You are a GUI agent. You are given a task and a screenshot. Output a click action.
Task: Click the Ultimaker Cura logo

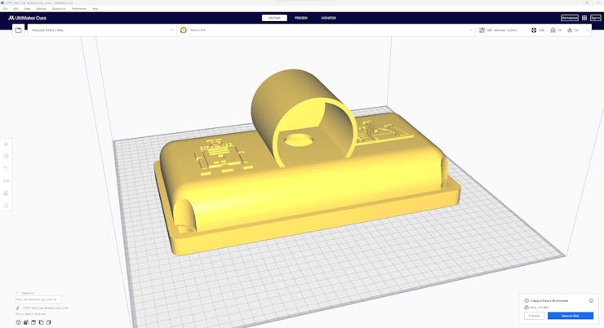[27, 18]
